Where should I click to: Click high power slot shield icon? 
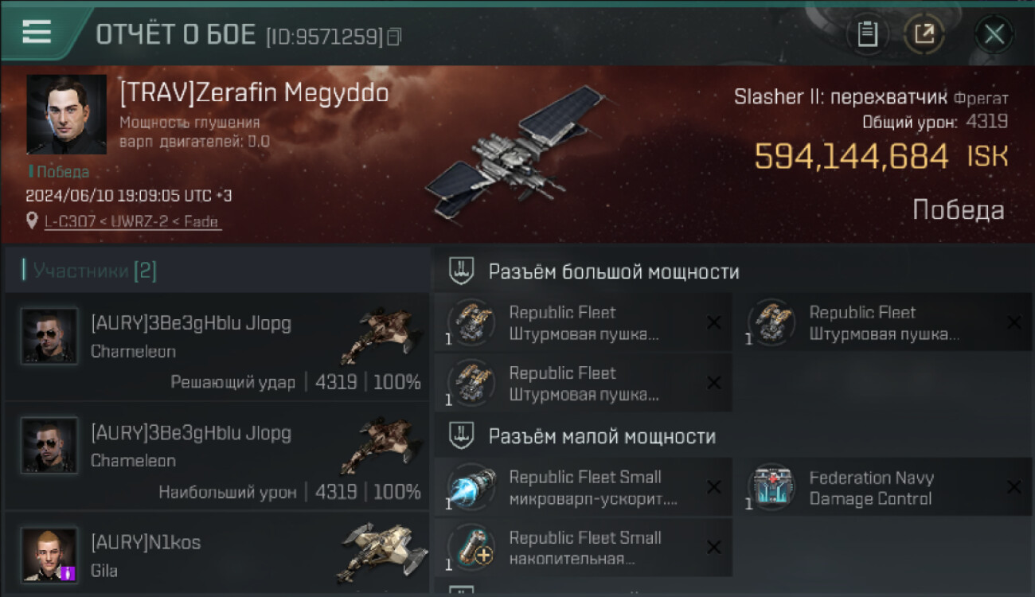click(x=462, y=271)
